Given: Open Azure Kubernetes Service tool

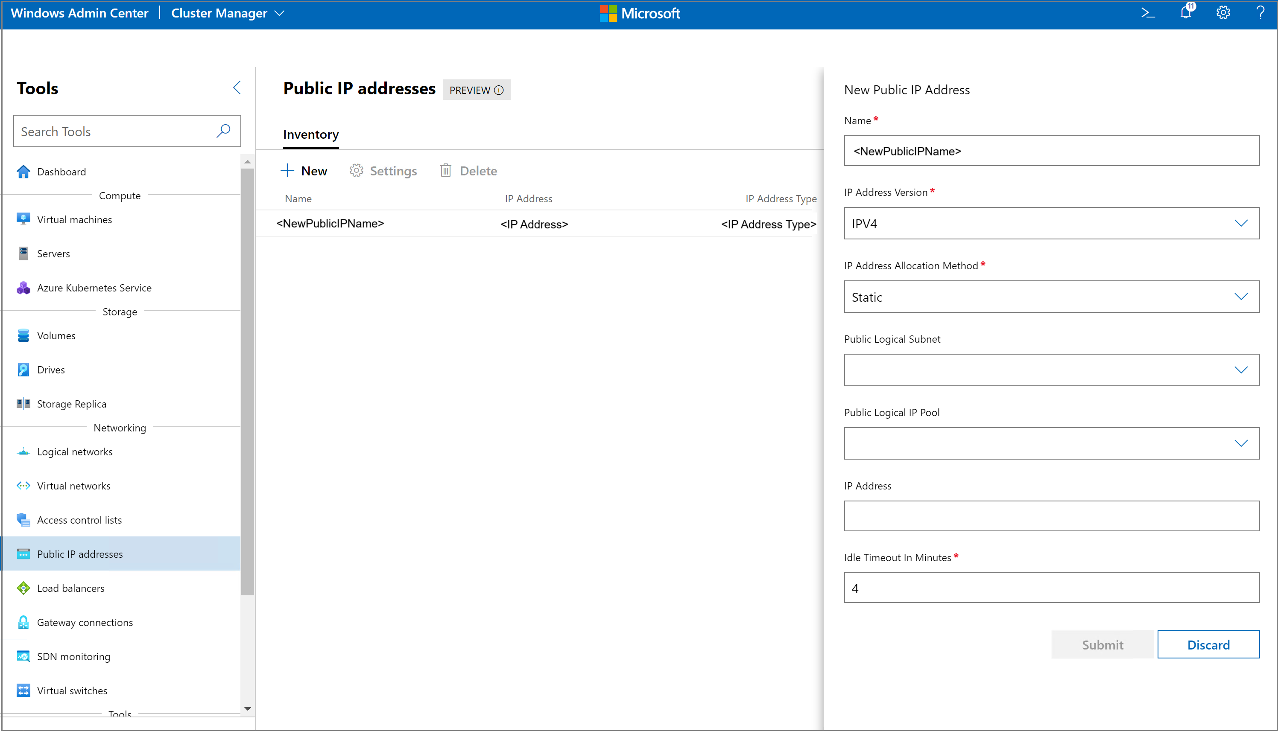Looking at the screenshot, I should coord(94,288).
